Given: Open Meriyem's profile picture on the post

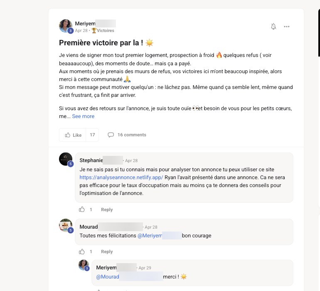Looking at the screenshot, I should click(x=66, y=26).
